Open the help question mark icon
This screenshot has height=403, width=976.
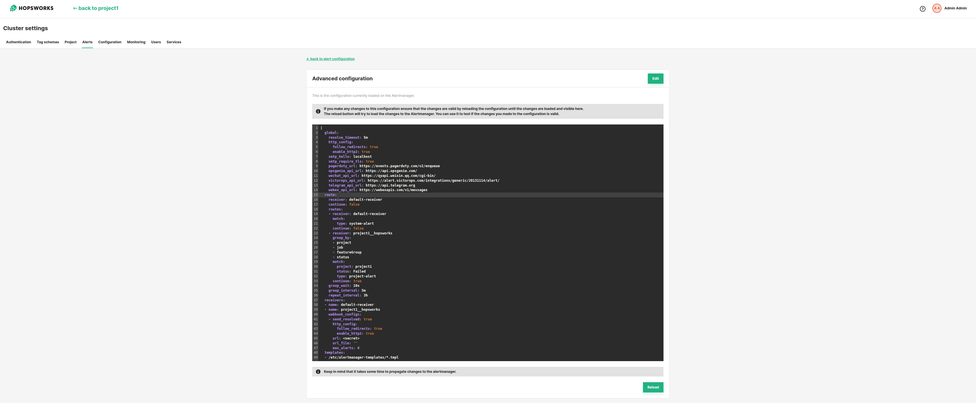[x=922, y=9]
